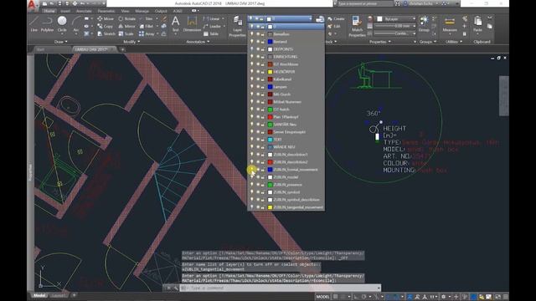Toggle freeze sun icon for Lampen layer
Viewport: 536px width, 301px height.
click(x=258, y=87)
